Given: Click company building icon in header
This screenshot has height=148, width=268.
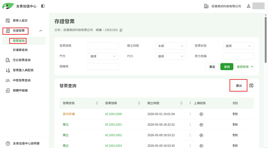Looking at the screenshot, I should click(x=206, y=6).
